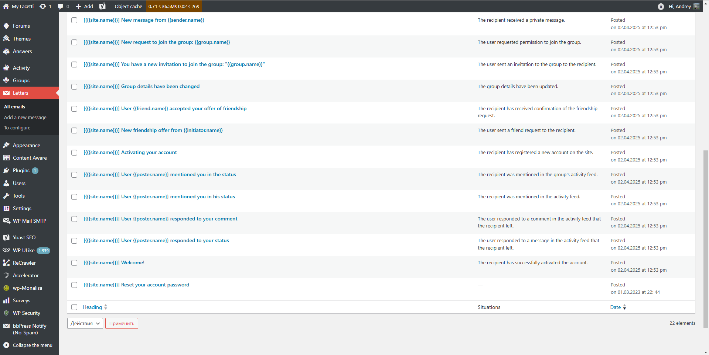Check the 'New message from {{sender.name}}' row
709x355 pixels.
point(74,20)
